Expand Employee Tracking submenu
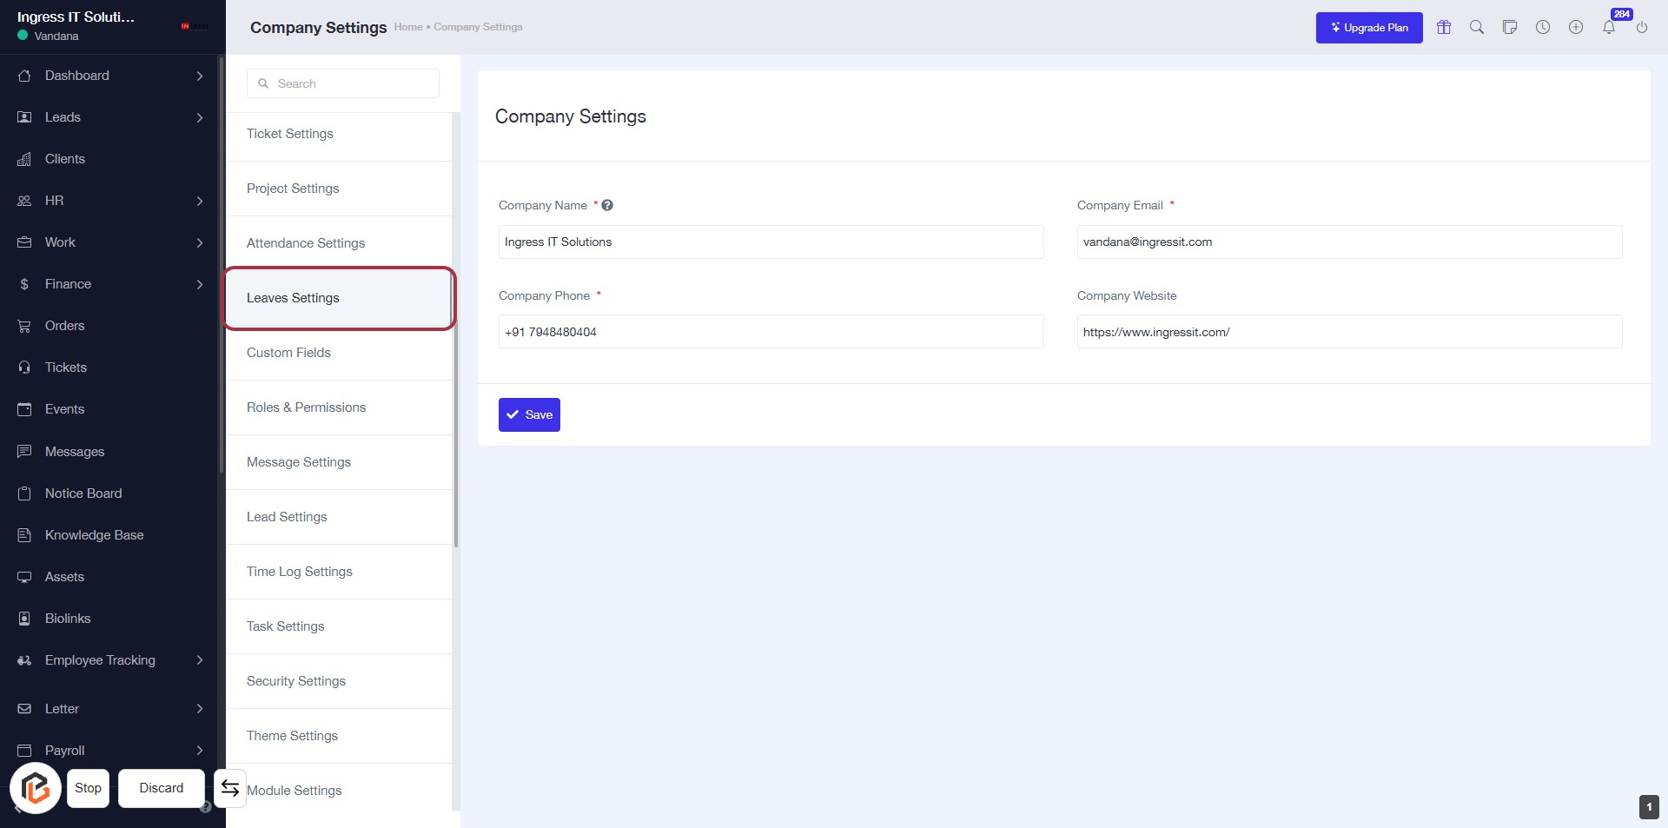Image resolution: width=1668 pixels, height=828 pixels. point(199,660)
